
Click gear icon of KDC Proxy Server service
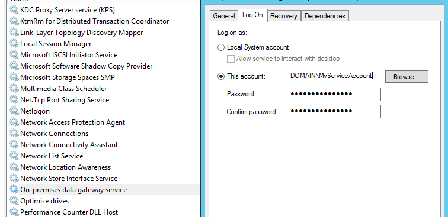14,9
